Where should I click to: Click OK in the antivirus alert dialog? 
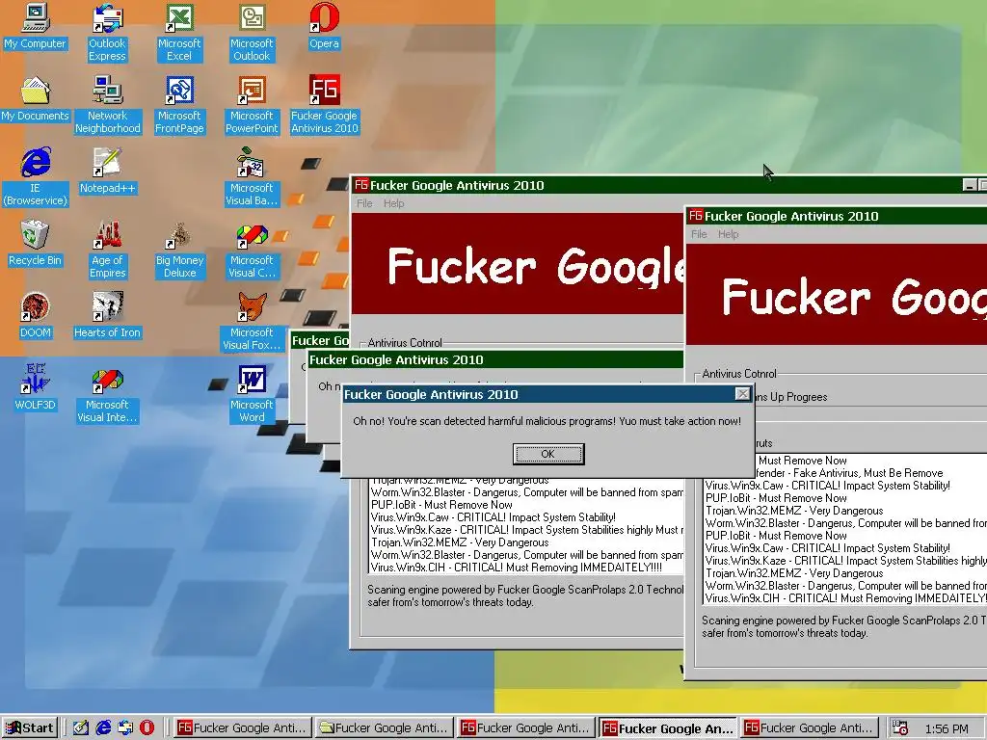[548, 454]
